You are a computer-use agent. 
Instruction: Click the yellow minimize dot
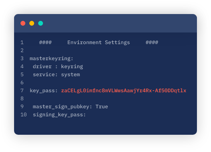click(32, 23)
